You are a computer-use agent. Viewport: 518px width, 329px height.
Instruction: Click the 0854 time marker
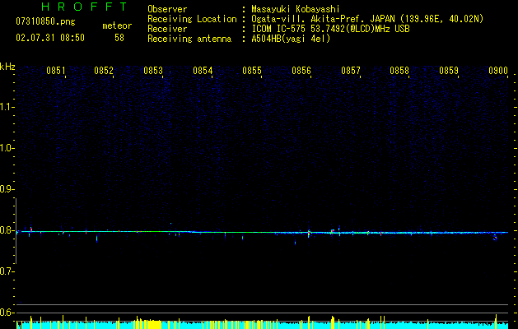click(x=203, y=71)
